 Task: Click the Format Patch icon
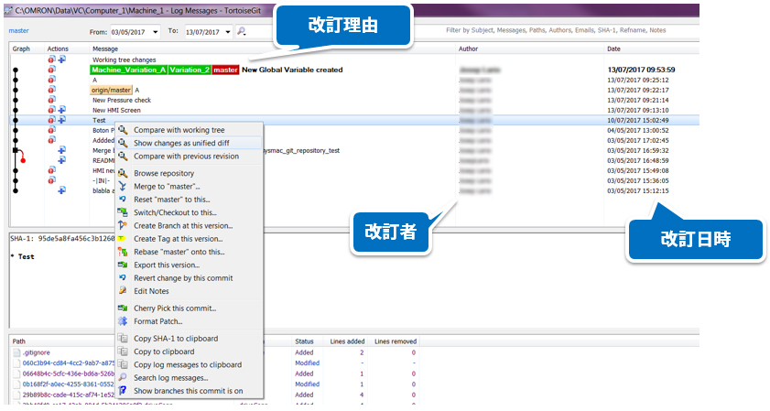click(123, 321)
